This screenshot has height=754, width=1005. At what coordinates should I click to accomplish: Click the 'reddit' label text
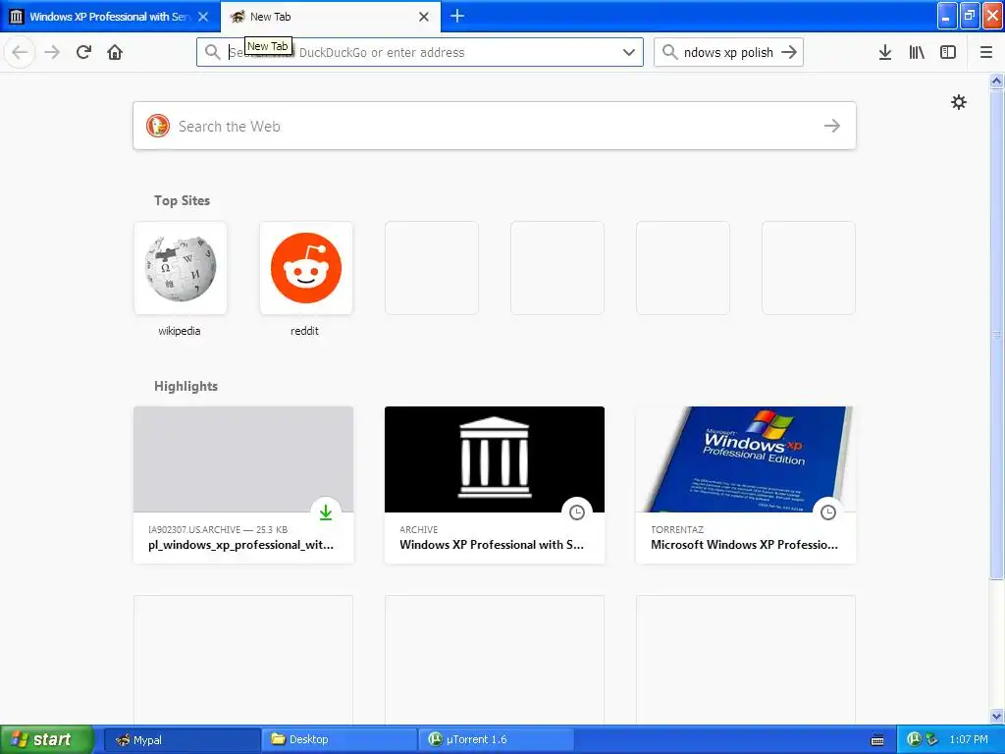304,331
